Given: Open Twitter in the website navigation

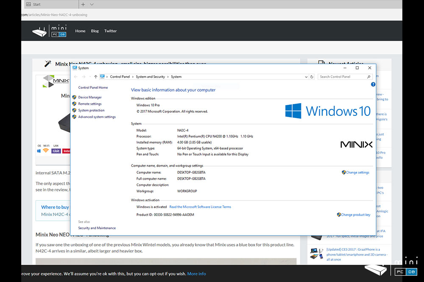Looking at the screenshot, I should [x=111, y=31].
